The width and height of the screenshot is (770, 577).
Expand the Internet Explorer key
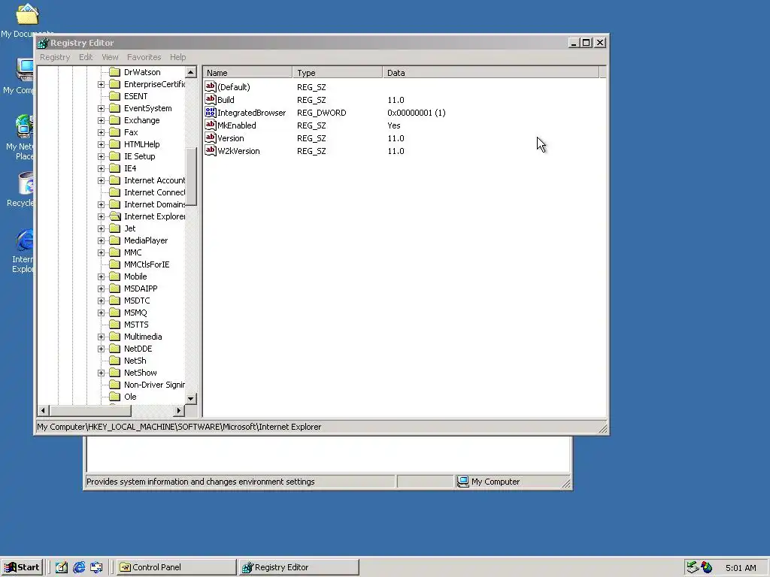102,216
